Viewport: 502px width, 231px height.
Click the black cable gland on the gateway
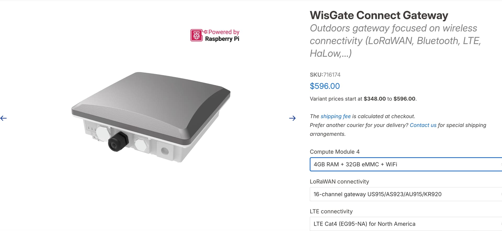(x=118, y=141)
